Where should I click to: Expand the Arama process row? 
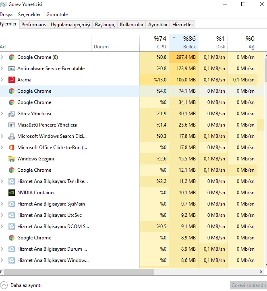coord(2,80)
